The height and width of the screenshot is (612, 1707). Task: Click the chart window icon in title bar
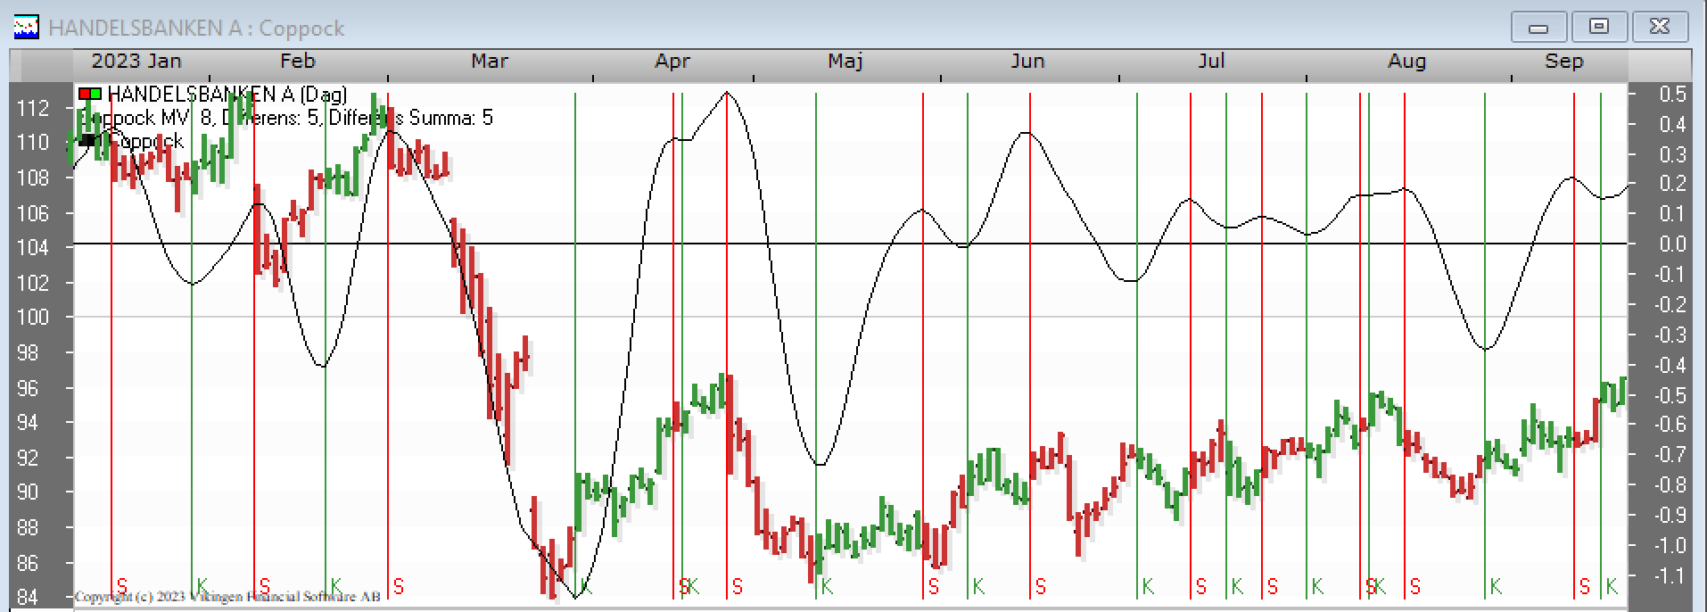(26, 28)
